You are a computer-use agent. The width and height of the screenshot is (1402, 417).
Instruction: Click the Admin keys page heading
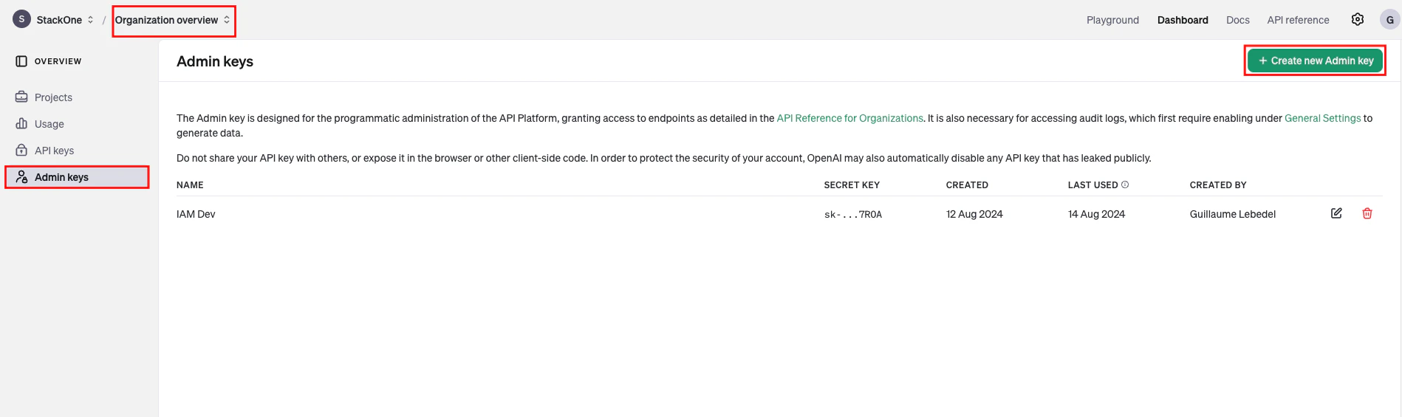point(215,61)
